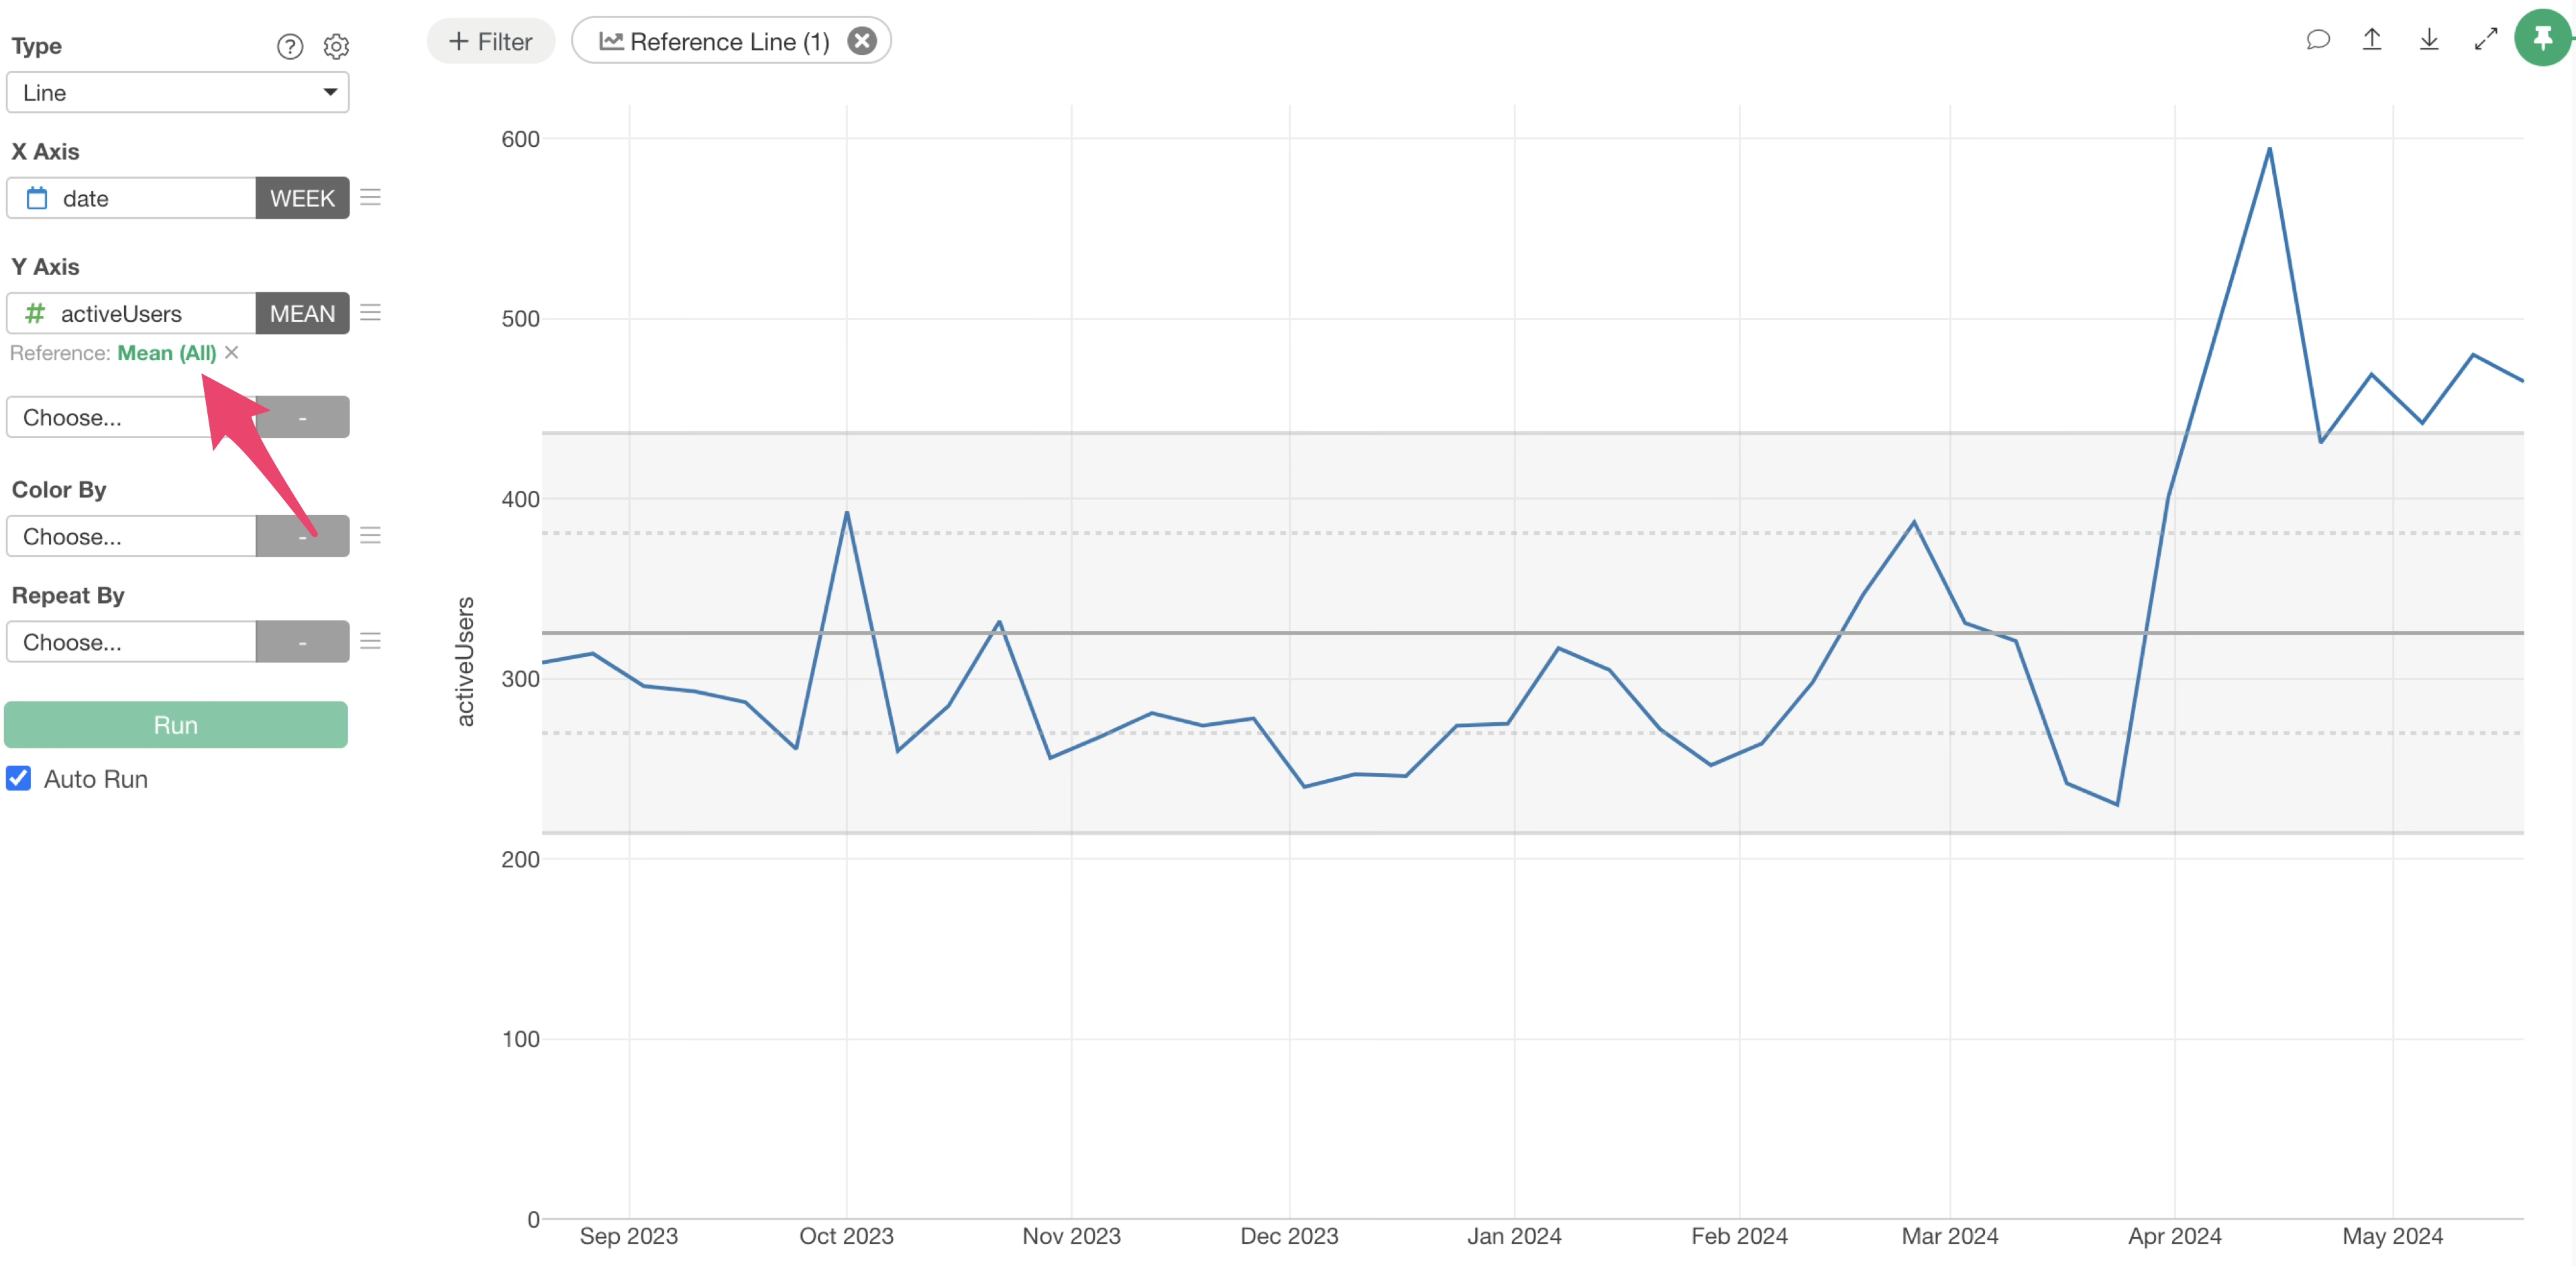The image size is (2576, 1266).
Task: Remove the Reference Line (1) chip
Action: tap(861, 41)
